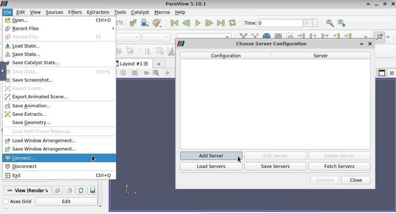Click into the Time input field
The height and width of the screenshot is (214, 396).
click(x=280, y=23)
